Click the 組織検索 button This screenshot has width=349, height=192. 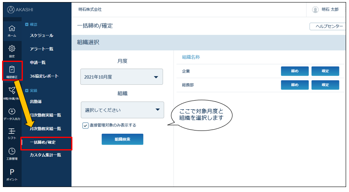(x=122, y=139)
